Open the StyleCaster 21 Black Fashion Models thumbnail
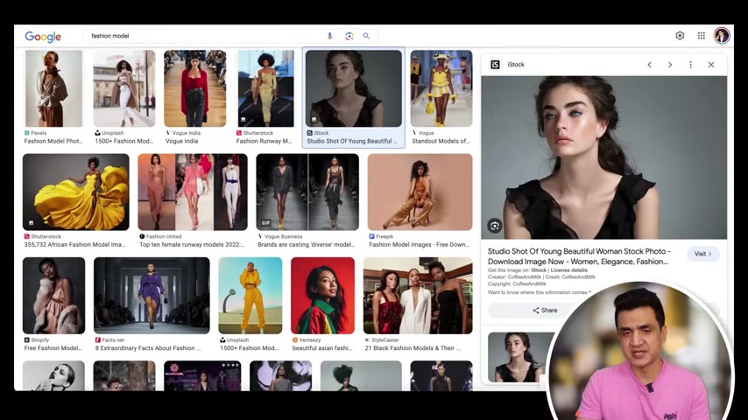This screenshot has width=748, height=420. tap(418, 296)
